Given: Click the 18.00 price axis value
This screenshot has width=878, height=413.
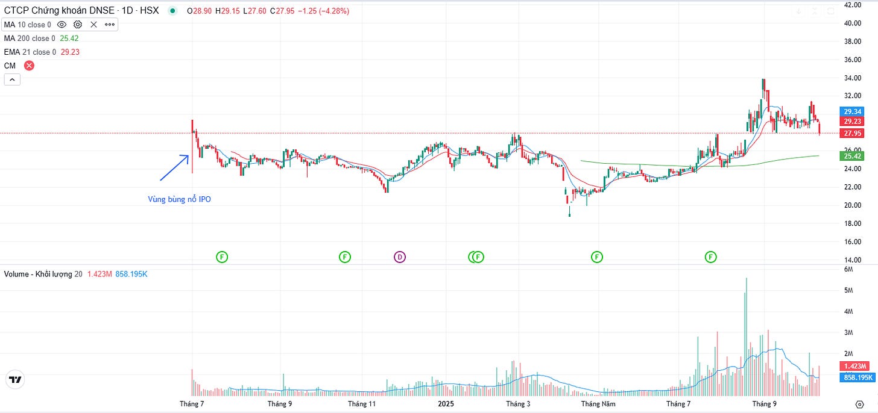Looking at the screenshot, I should click(x=852, y=223).
